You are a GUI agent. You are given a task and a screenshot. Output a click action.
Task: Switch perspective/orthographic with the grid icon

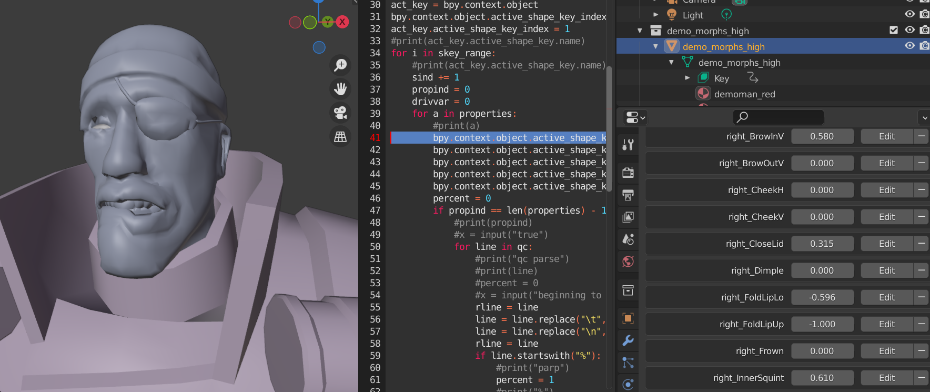340,137
